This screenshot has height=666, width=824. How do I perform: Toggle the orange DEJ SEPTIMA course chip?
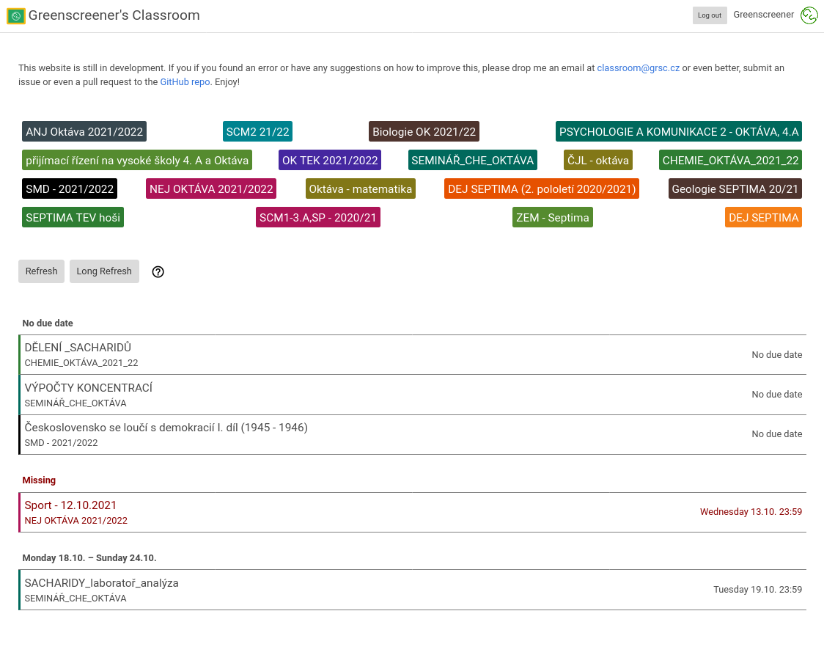[x=763, y=217]
